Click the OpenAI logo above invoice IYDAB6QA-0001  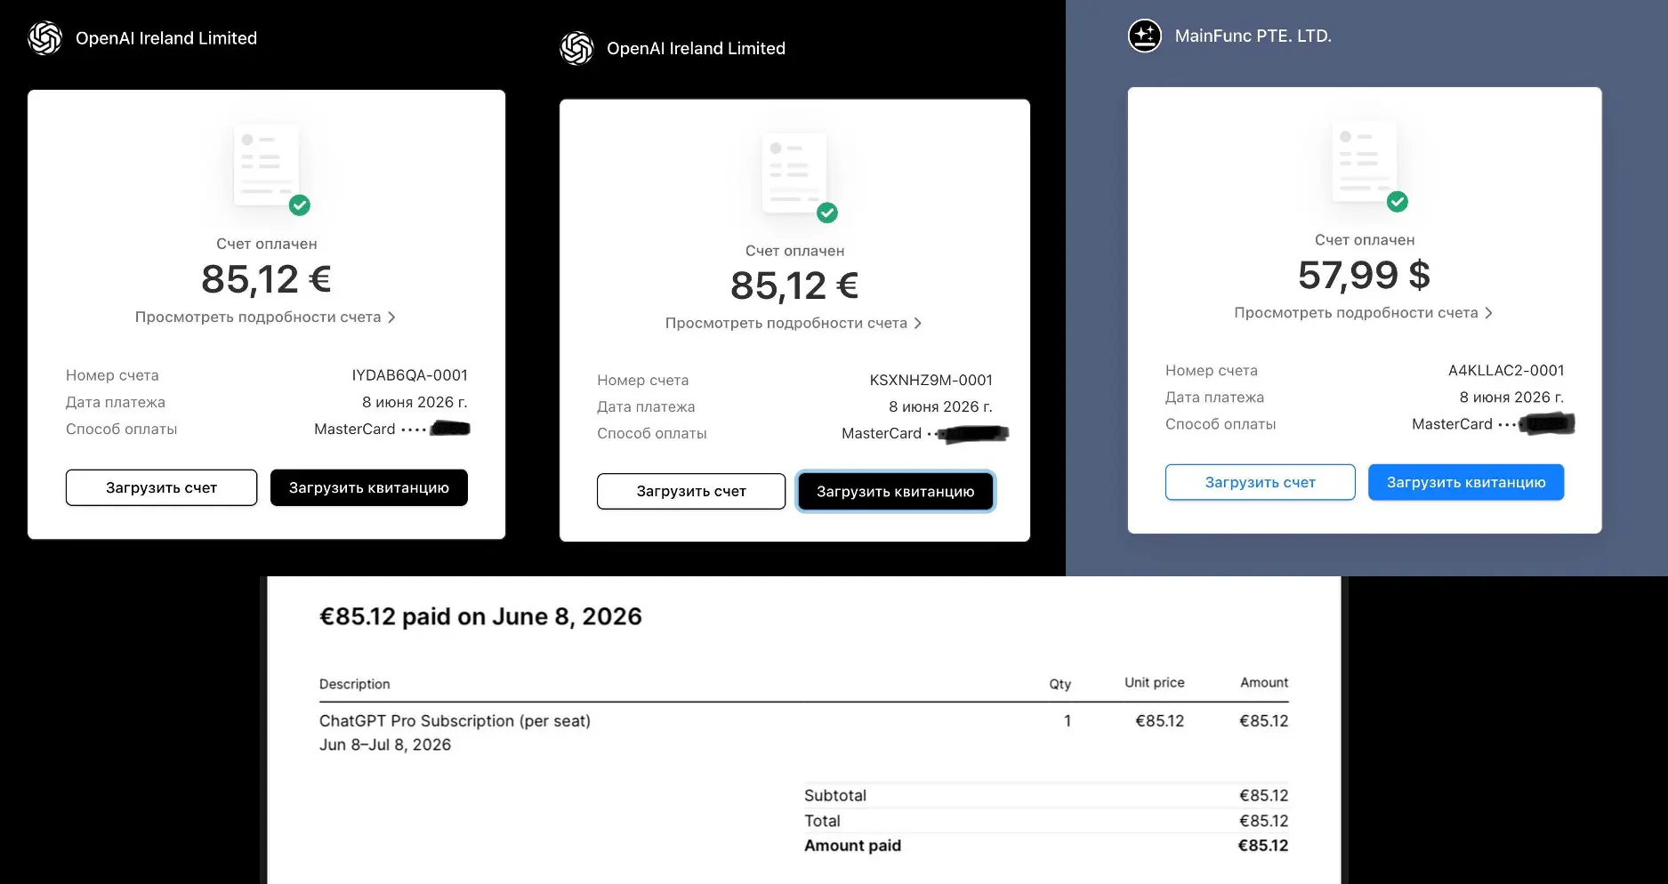[x=44, y=38]
